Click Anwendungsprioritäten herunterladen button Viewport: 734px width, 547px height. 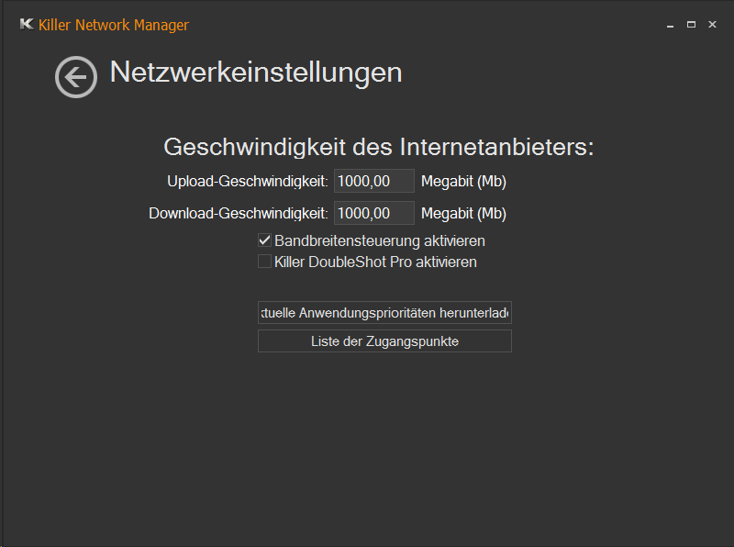(x=384, y=312)
